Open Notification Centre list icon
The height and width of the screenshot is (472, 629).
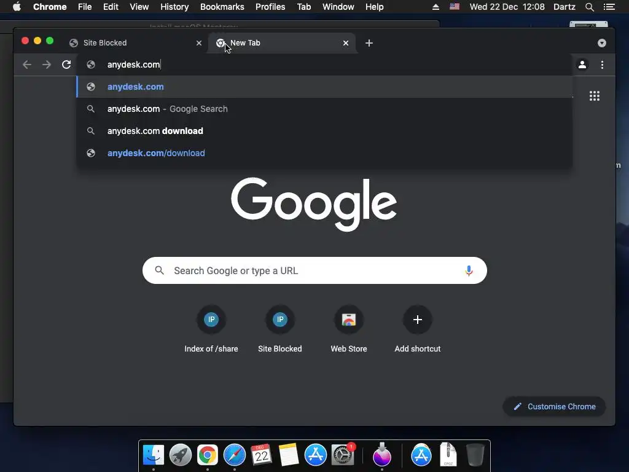point(609,7)
